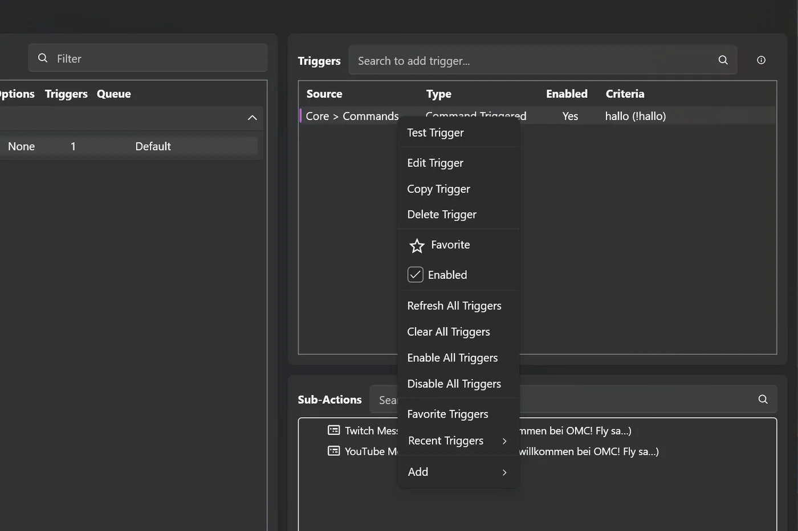Click Refresh All Triggers

pyautogui.click(x=458, y=306)
